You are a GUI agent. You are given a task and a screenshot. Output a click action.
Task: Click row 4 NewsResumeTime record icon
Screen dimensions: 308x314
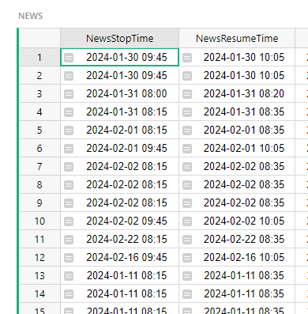click(187, 112)
